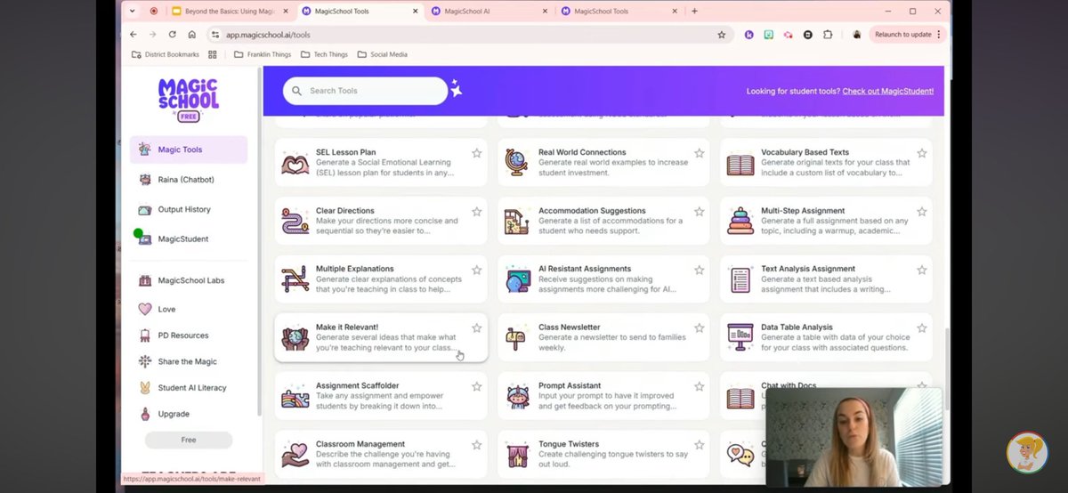Click the Free plan button in the sidebar
The image size is (1068, 493).
pos(189,440)
